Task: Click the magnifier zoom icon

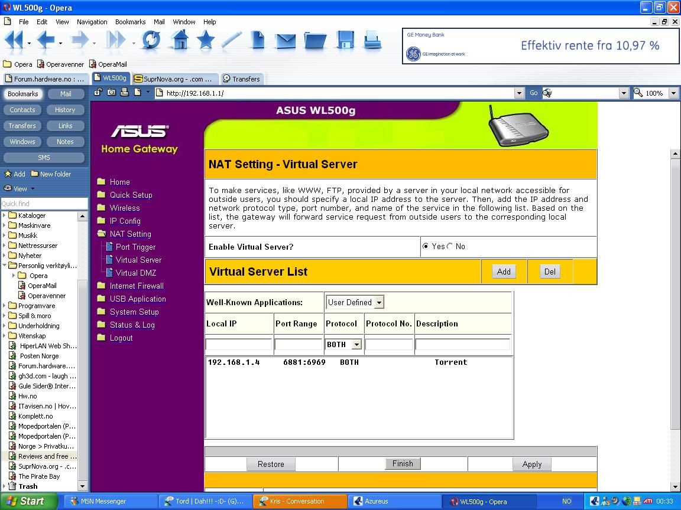Action: [x=638, y=93]
